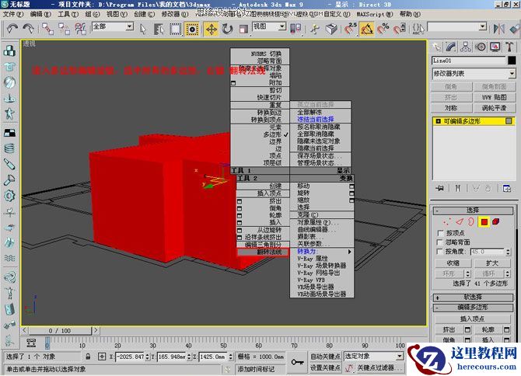Toggle the Percent Snap icon
This screenshot has height=376, width=521.
(383, 29)
